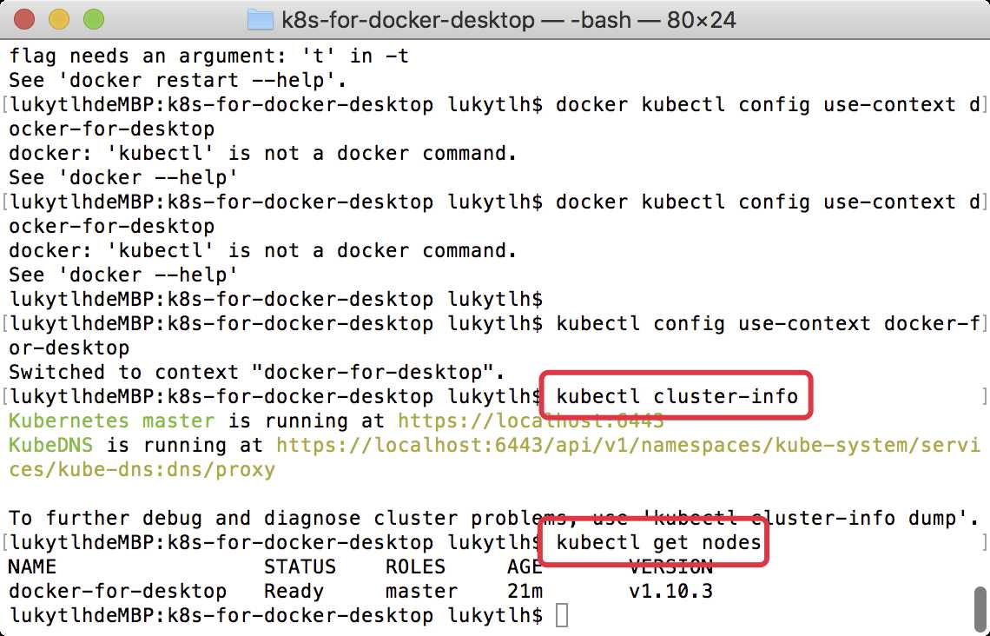990x636 pixels.
Task: Click the v1.10.3 version value
Action: [670, 592]
